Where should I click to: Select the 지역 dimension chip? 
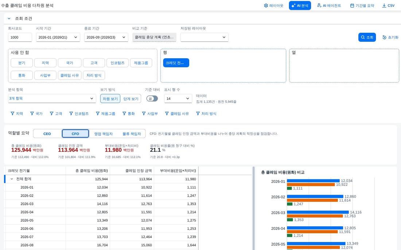[45, 63]
